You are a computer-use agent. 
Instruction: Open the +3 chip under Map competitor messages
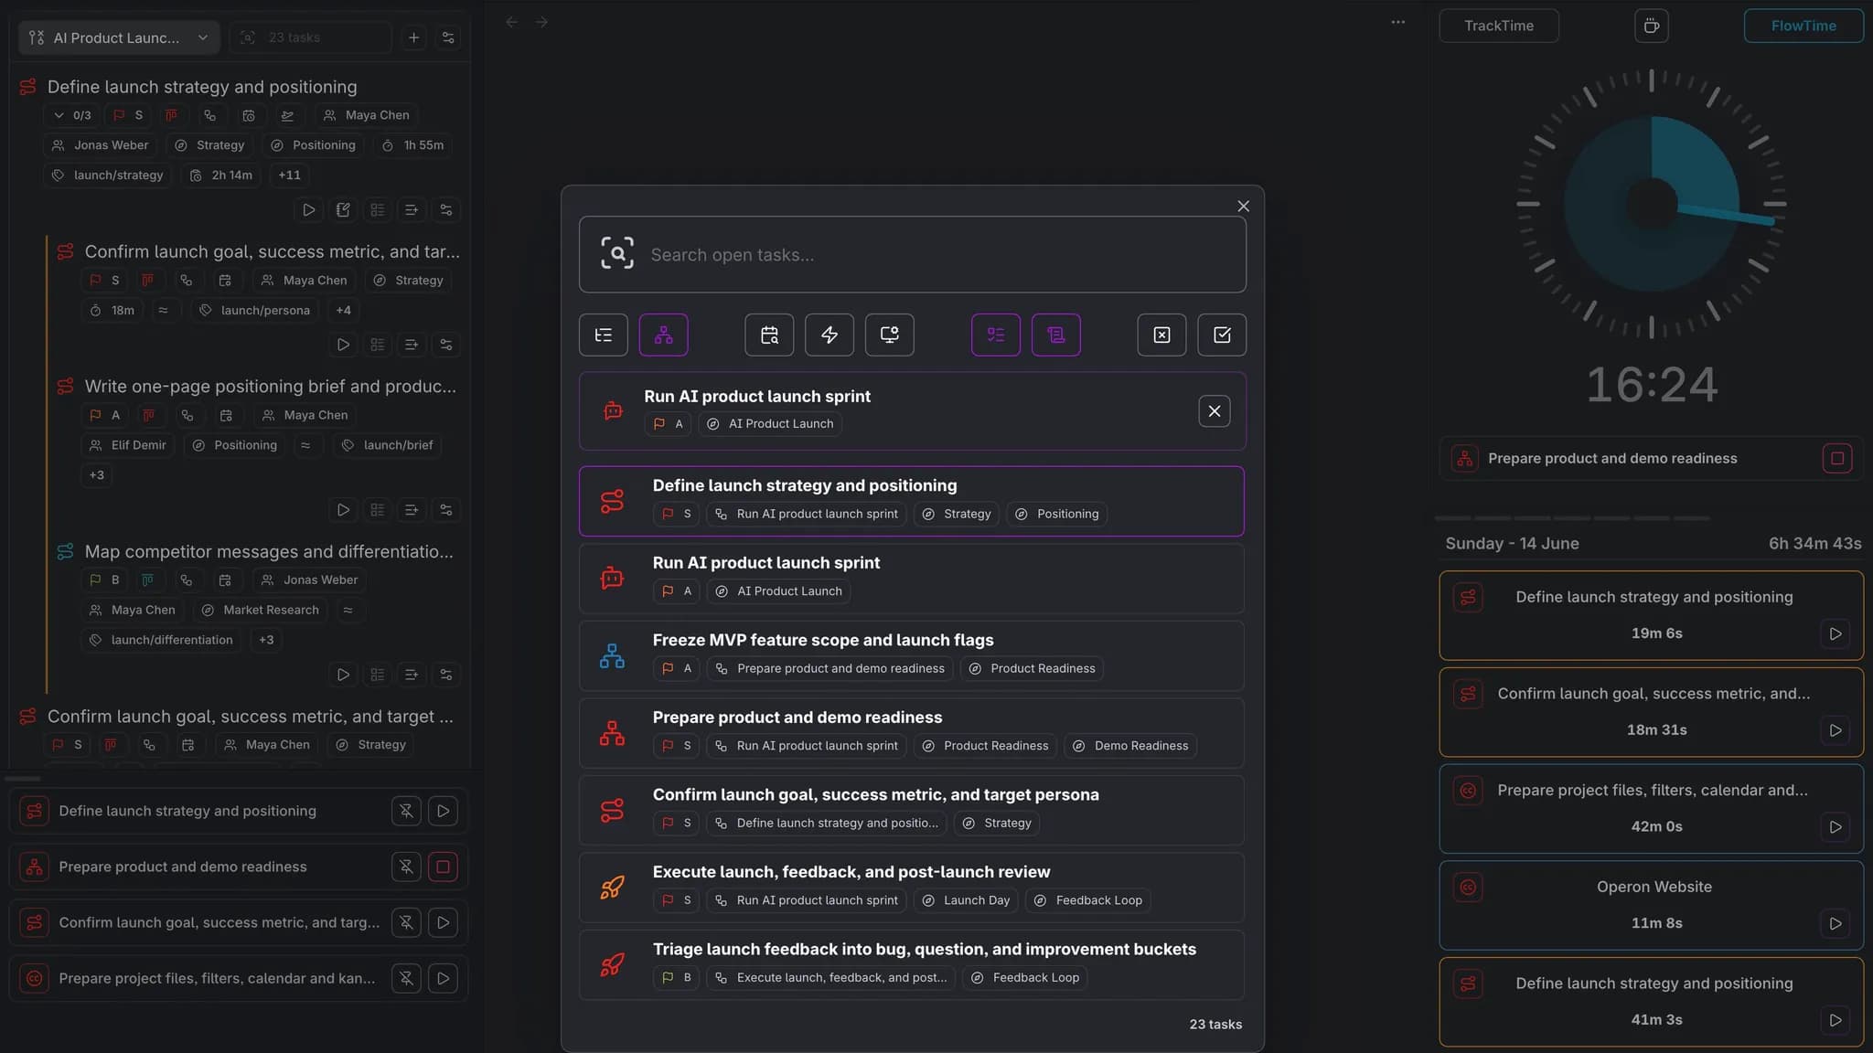point(266,640)
